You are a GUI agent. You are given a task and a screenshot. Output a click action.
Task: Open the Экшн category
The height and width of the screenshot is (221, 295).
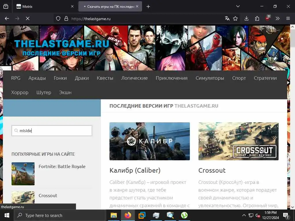coord(65,92)
